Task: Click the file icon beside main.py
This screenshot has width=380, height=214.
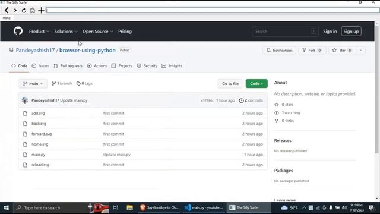Action: tap(25, 155)
